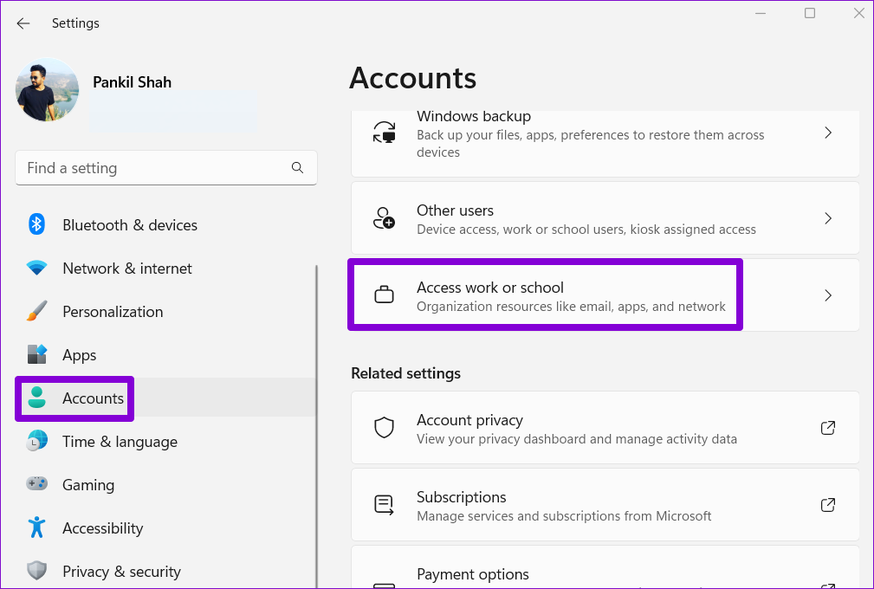Screen dimensions: 874x589
Task: Click the Subscriptions list icon
Action: pyautogui.click(x=384, y=505)
